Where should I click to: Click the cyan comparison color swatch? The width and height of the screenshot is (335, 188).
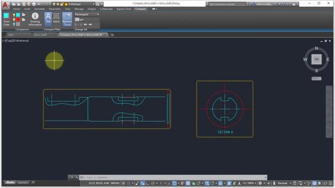pos(18,15)
